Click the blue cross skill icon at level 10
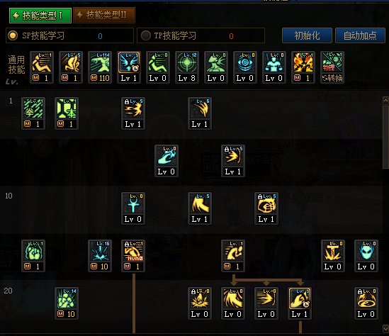 click(x=133, y=208)
